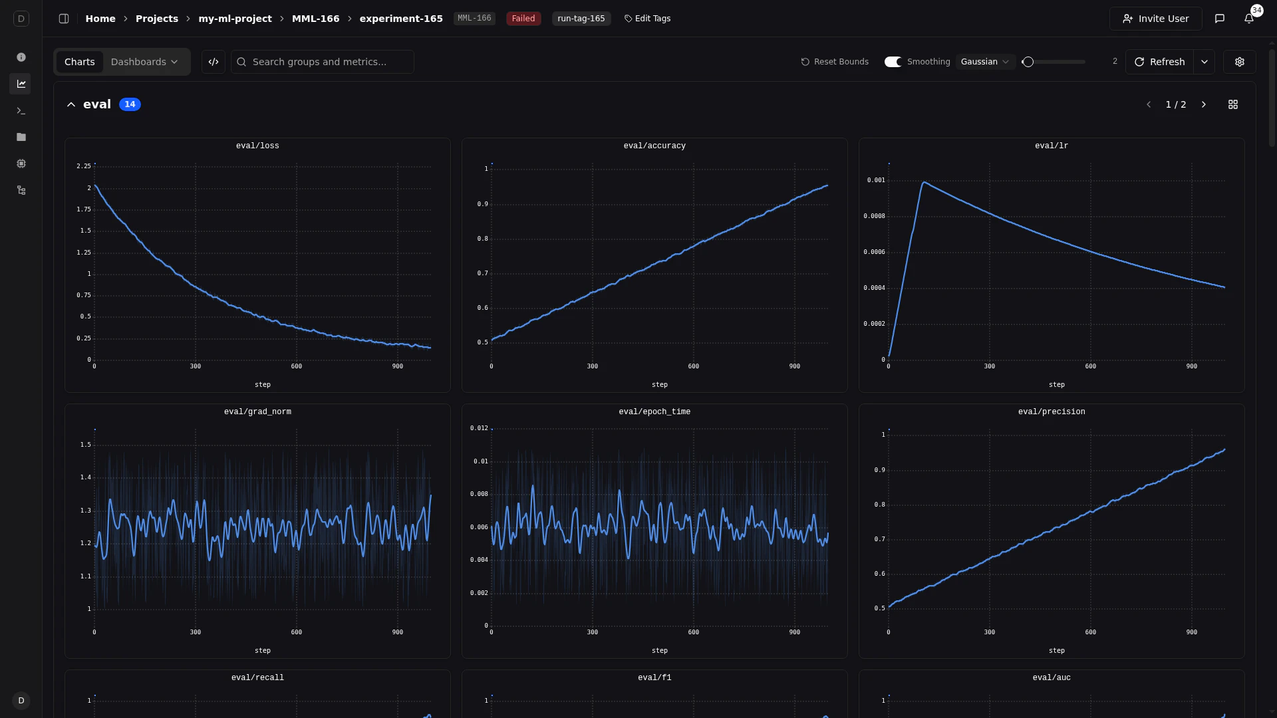Open the files panel in sidebar
1277x718 pixels.
pyautogui.click(x=21, y=137)
